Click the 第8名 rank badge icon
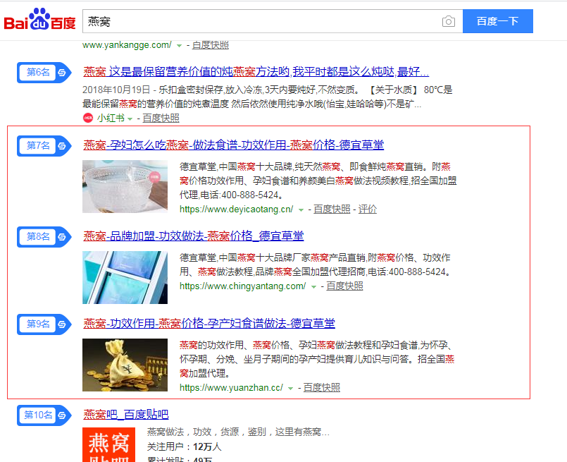Viewport: 567px width, 462px height. 44,237
